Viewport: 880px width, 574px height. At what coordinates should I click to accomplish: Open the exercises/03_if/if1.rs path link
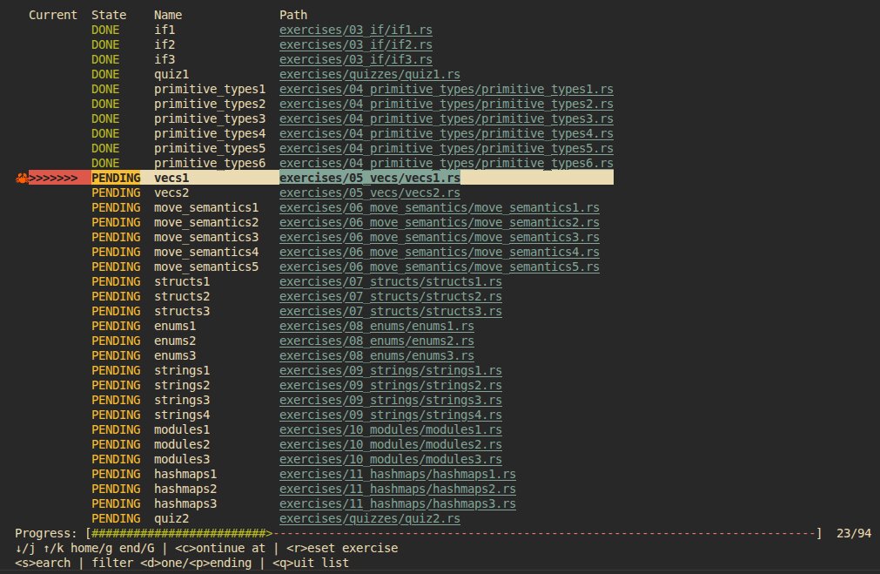355,30
